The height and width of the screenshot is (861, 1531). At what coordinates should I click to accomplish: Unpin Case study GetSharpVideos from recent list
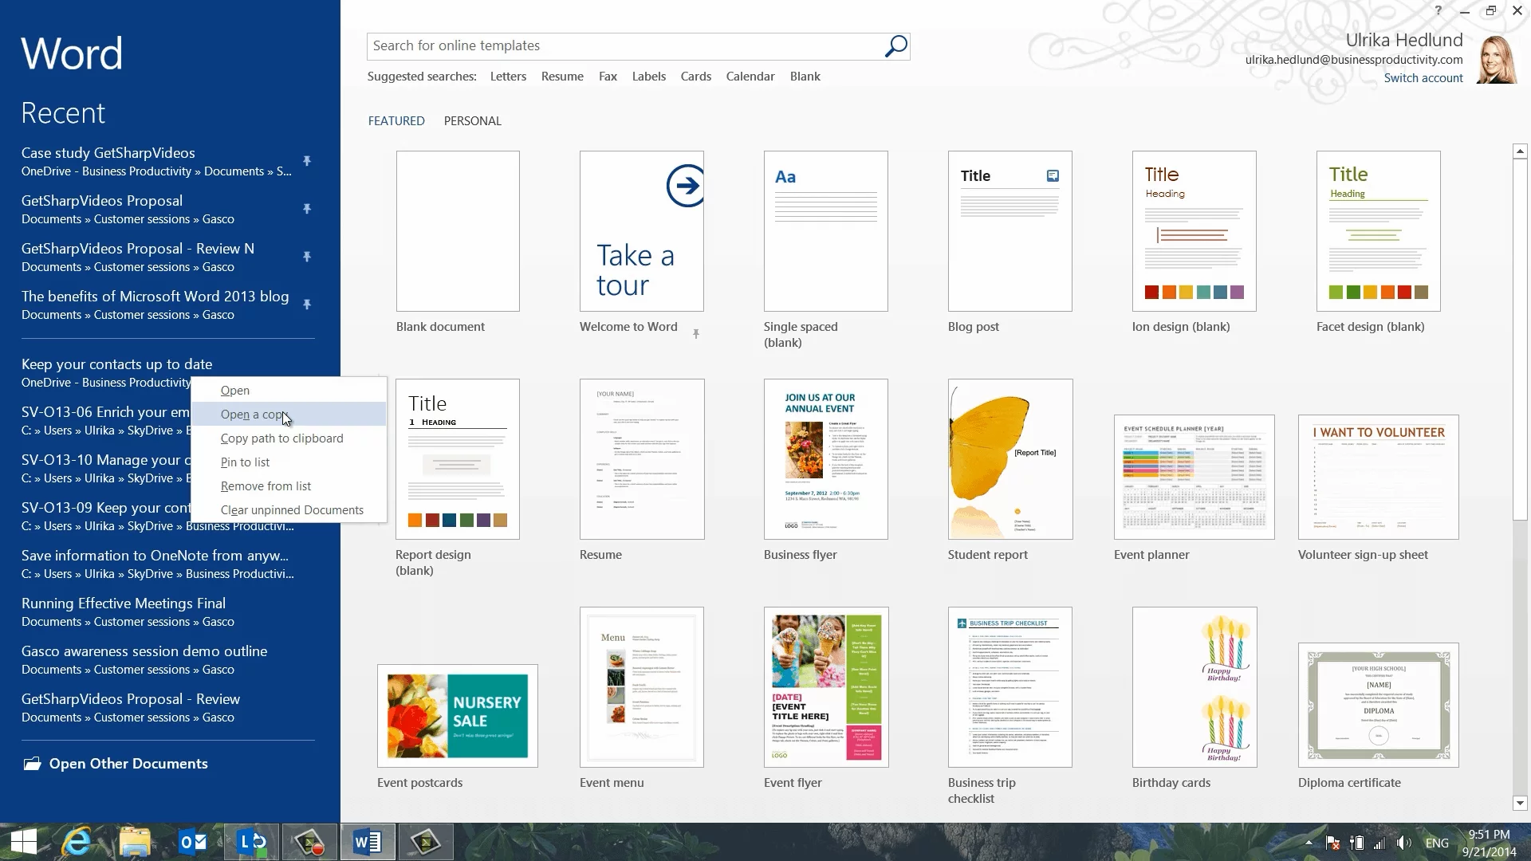click(x=307, y=161)
